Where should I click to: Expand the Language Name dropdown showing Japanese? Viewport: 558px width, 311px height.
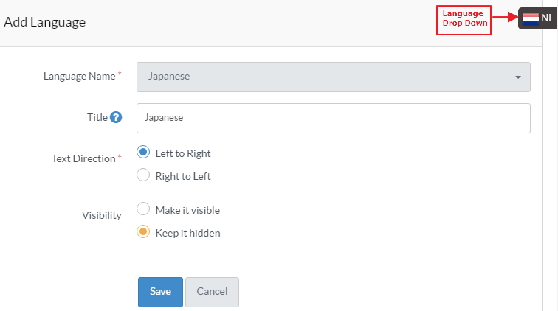pos(333,77)
